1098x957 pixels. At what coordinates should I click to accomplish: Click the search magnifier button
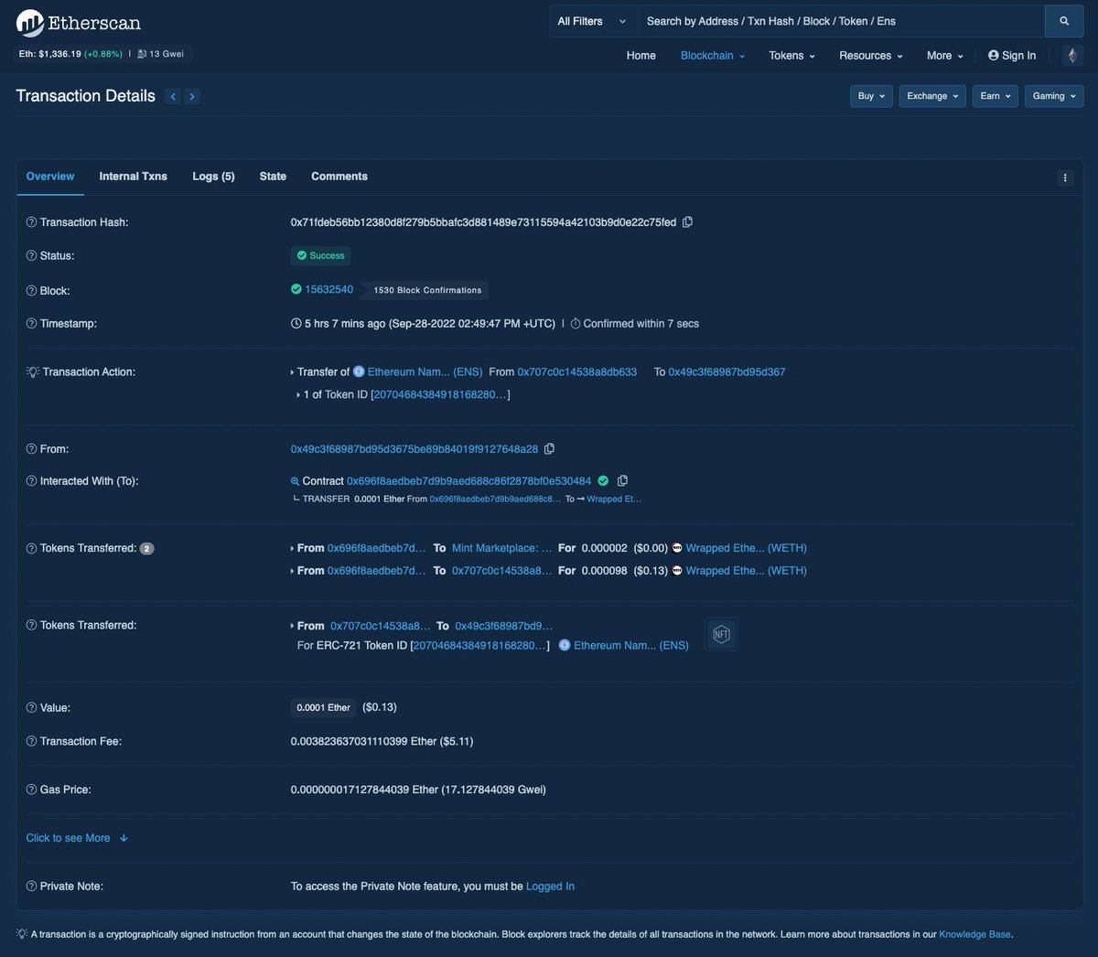click(1062, 20)
